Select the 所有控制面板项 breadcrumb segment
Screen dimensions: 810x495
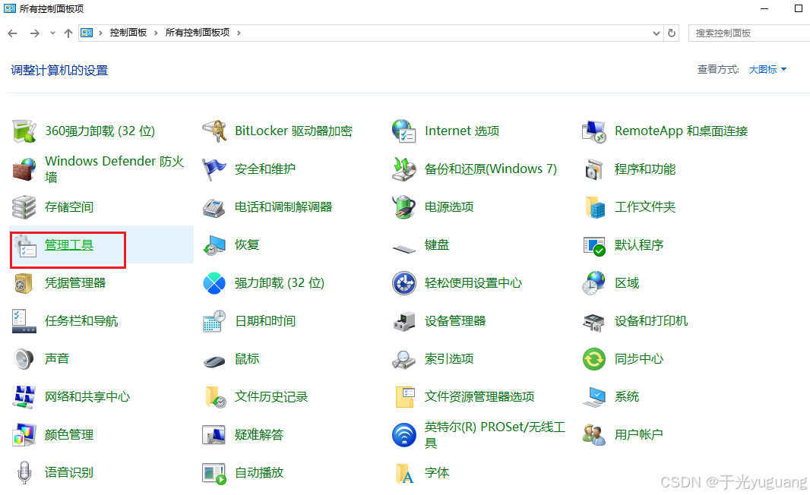point(198,33)
